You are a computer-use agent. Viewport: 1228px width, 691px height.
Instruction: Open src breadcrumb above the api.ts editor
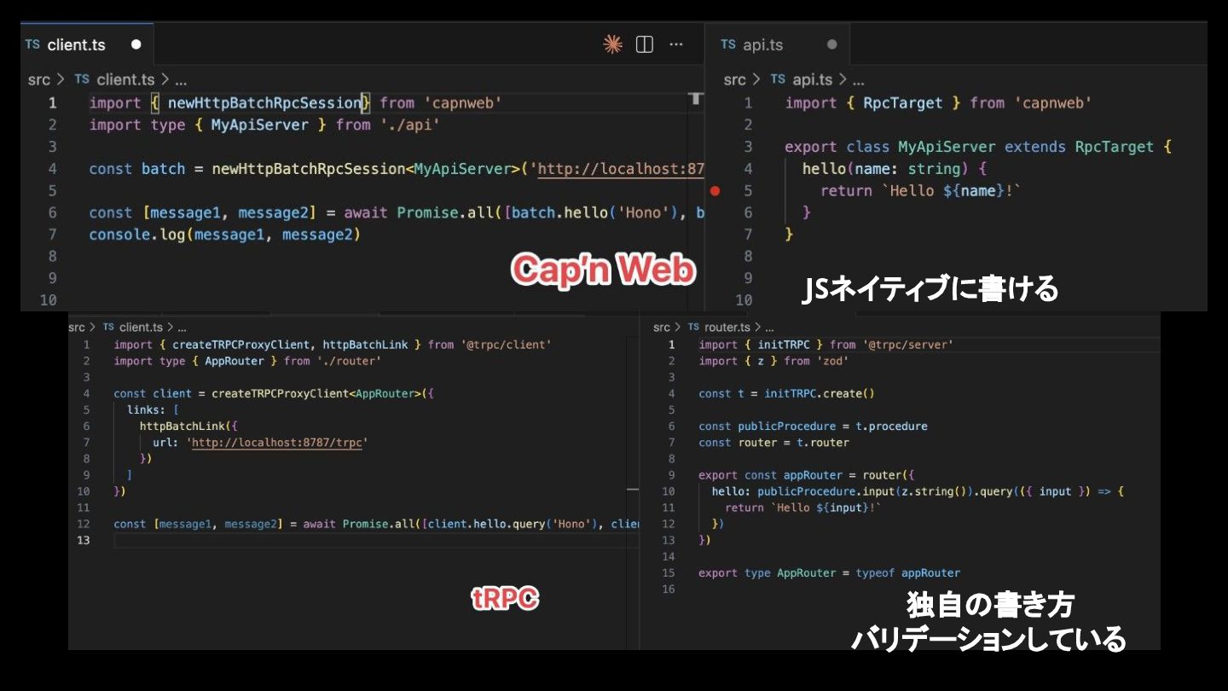734,79
